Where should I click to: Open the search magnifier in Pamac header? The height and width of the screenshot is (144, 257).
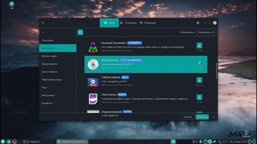tap(43, 23)
